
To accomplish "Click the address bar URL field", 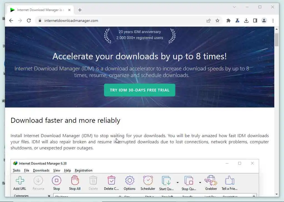I will coord(121,21).
